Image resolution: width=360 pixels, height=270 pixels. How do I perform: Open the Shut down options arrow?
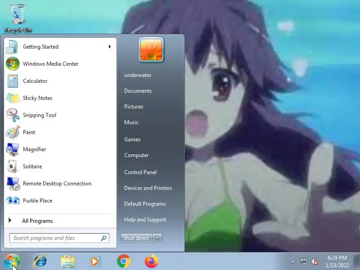(157, 238)
